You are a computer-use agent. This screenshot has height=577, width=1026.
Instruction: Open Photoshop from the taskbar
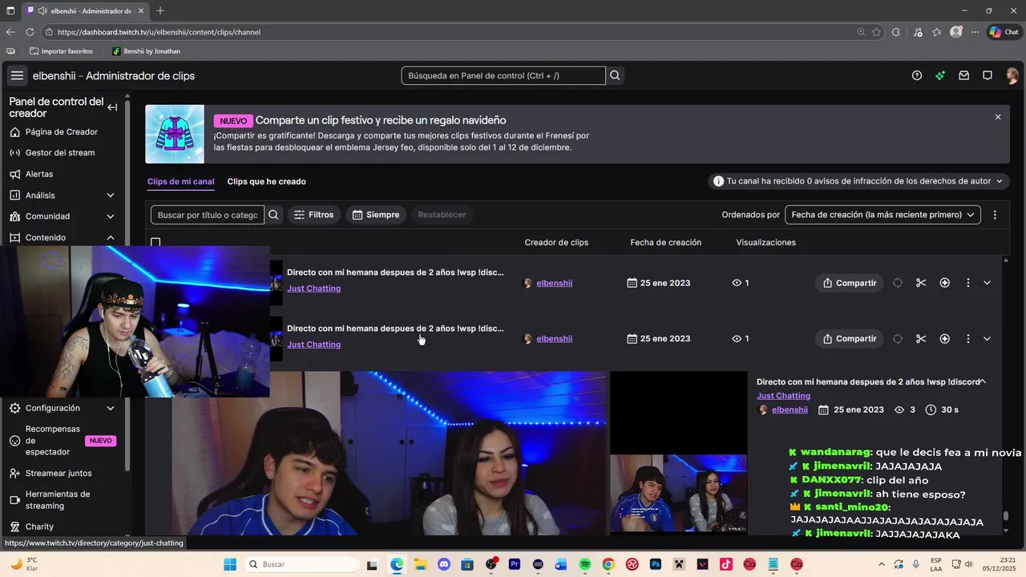coord(655,564)
